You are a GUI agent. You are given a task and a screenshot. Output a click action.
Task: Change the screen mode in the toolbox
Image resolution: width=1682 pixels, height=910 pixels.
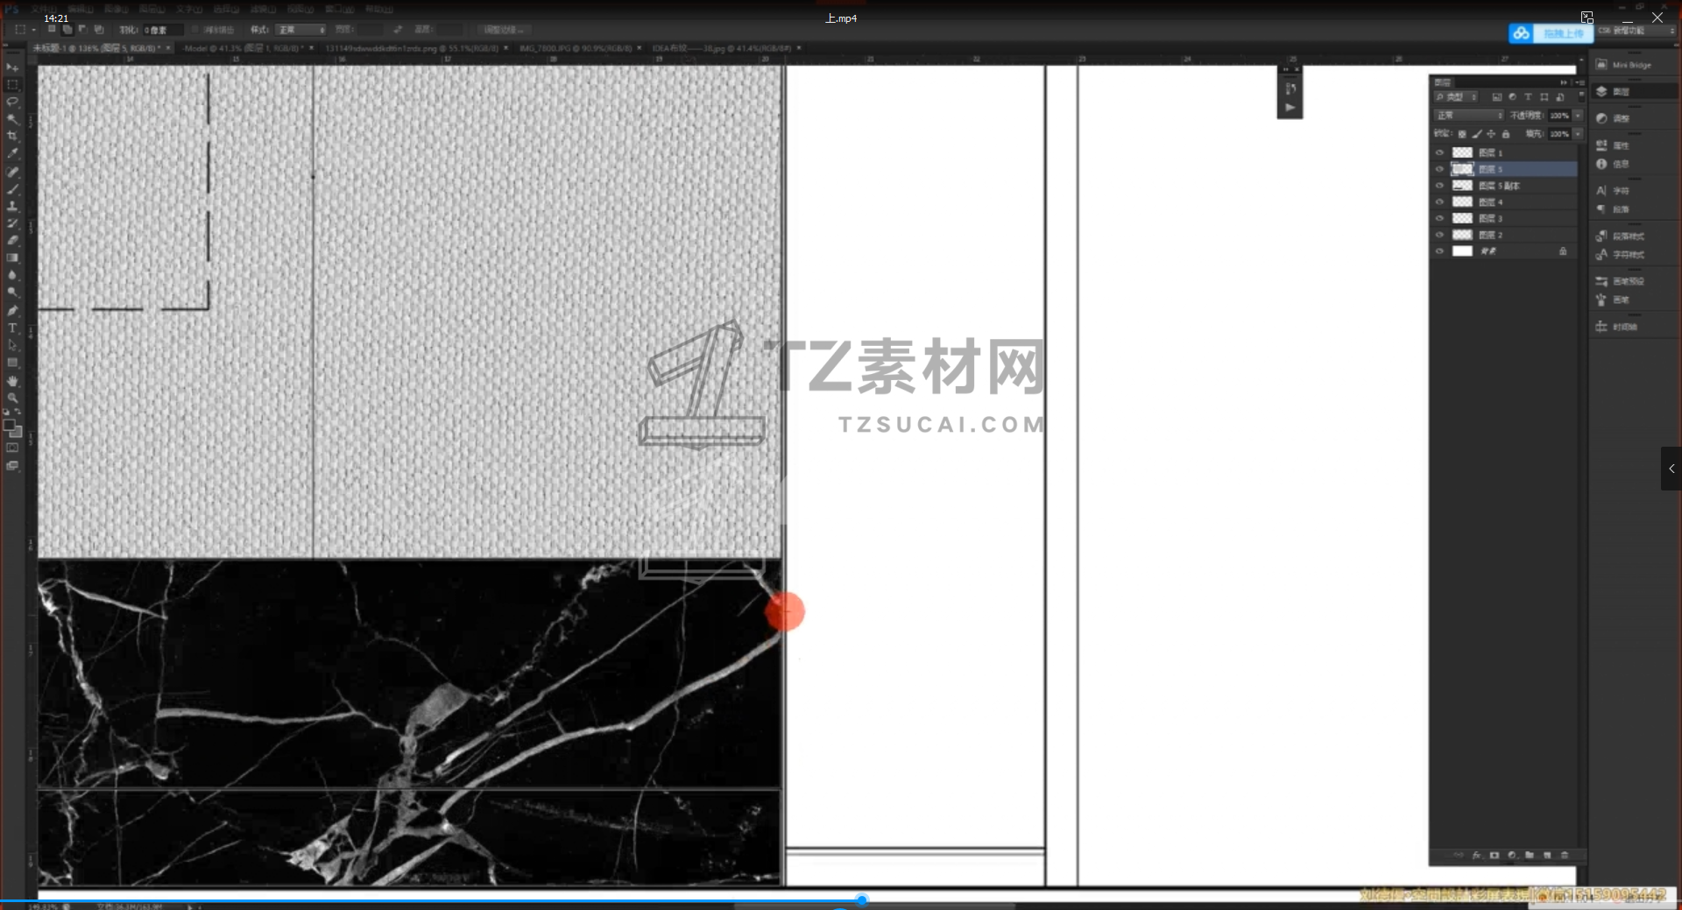click(x=12, y=466)
